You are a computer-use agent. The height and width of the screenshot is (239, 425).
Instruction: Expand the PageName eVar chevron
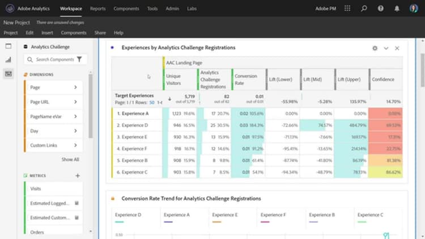pos(75,116)
